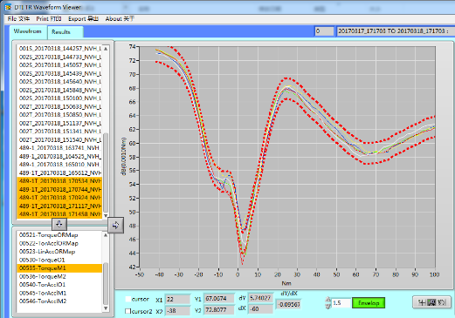This screenshot has height=318, width=455.
Task: Toggle the green Envelop button
Action: click(369, 303)
